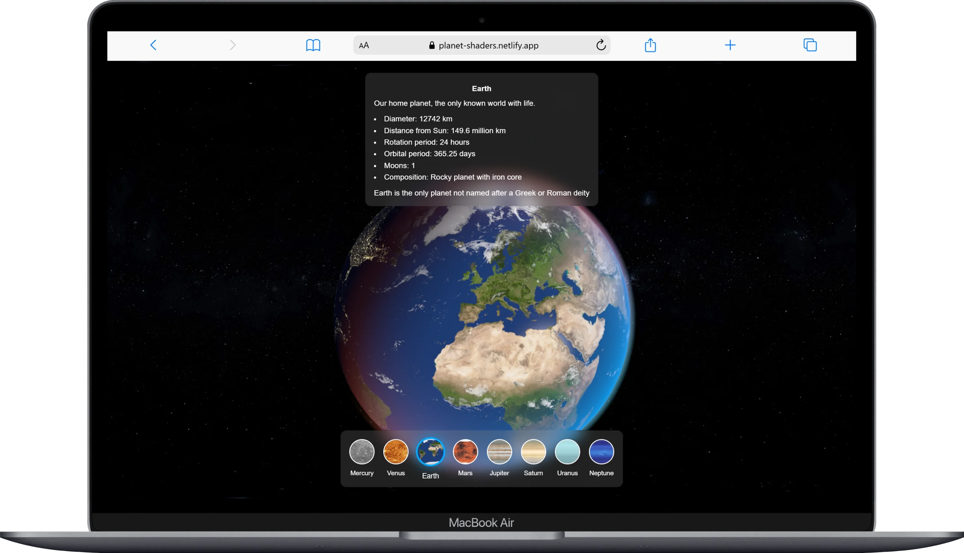This screenshot has width=964, height=553.
Task: Tap the AA reader options button
Action: click(x=364, y=45)
